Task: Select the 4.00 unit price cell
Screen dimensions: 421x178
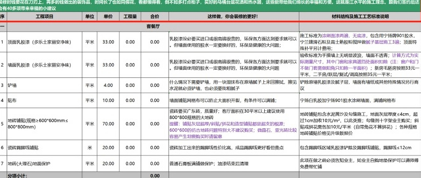Action: point(108,85)
